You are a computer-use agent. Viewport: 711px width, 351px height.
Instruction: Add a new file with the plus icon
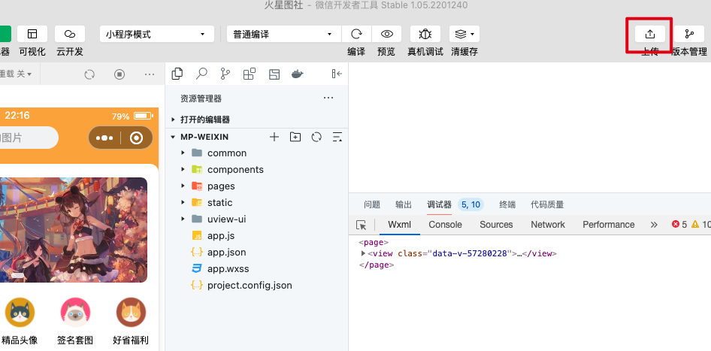(x=274, y=137)
